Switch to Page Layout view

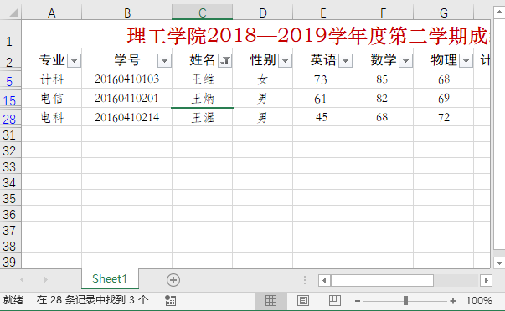[302, 301]
